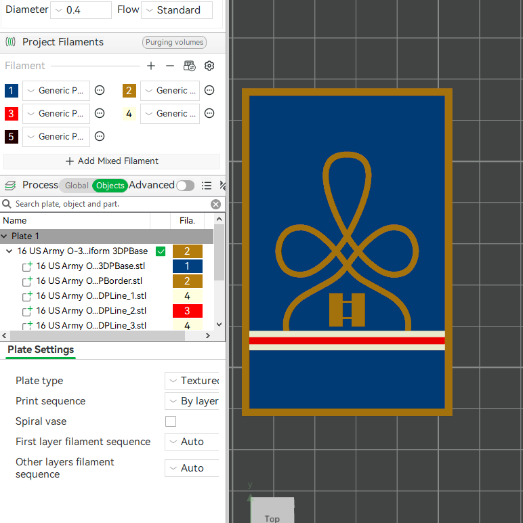The image size is (523, 523).
Task: Collapse the Plate 1 tree node
Action: 4,236
